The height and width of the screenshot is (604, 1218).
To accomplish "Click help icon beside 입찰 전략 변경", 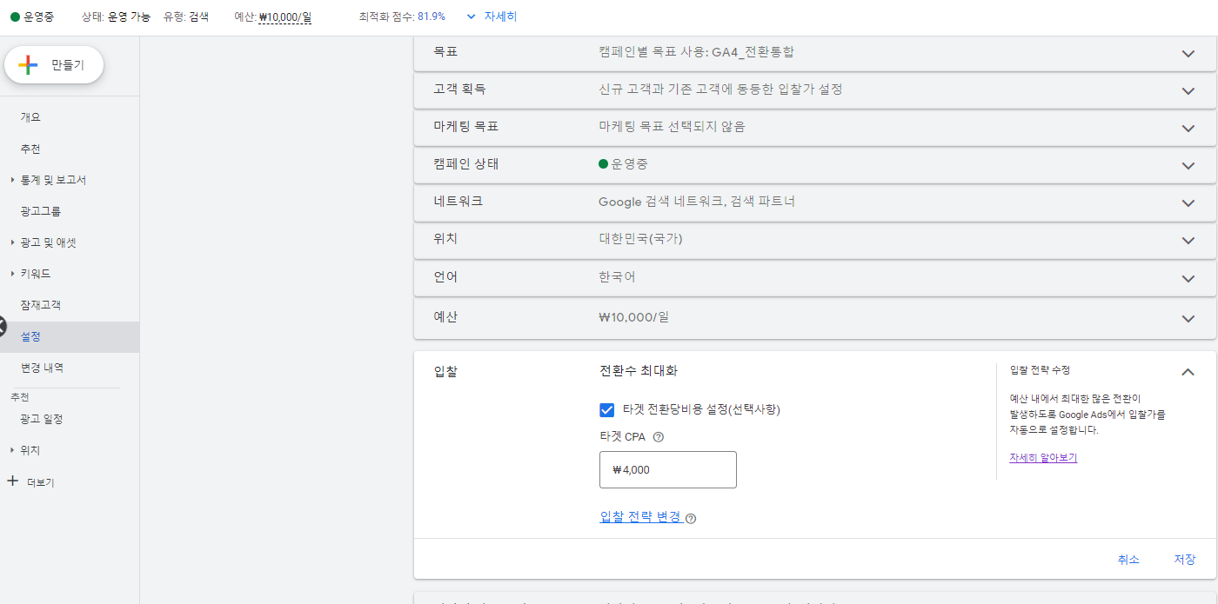I will [691, 518].
